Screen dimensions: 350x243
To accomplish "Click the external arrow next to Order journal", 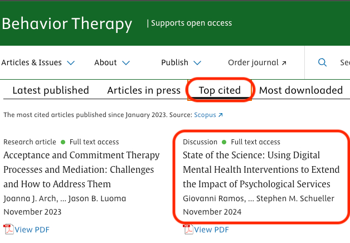I will [x=284, y=63].
